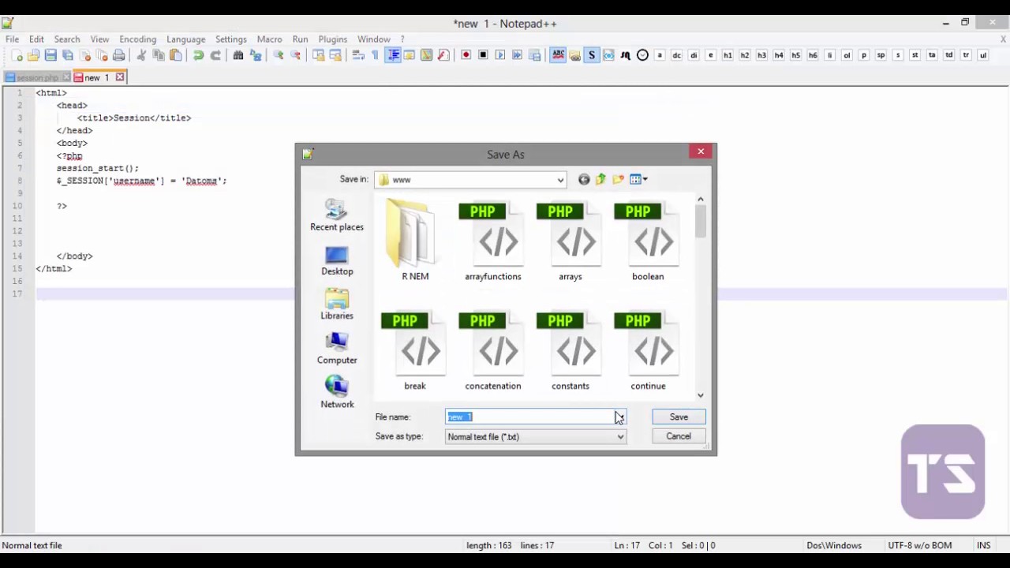
Task: Click the Playback macro icon
Action: [x=500, y=55]
